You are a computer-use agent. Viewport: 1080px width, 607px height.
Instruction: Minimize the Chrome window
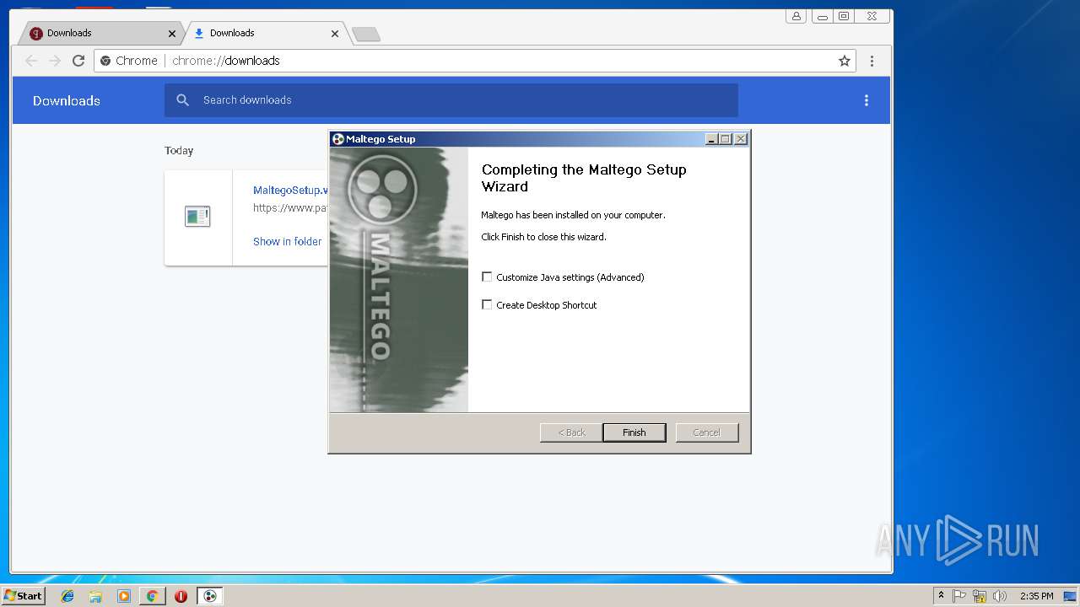tap(822, 16)
